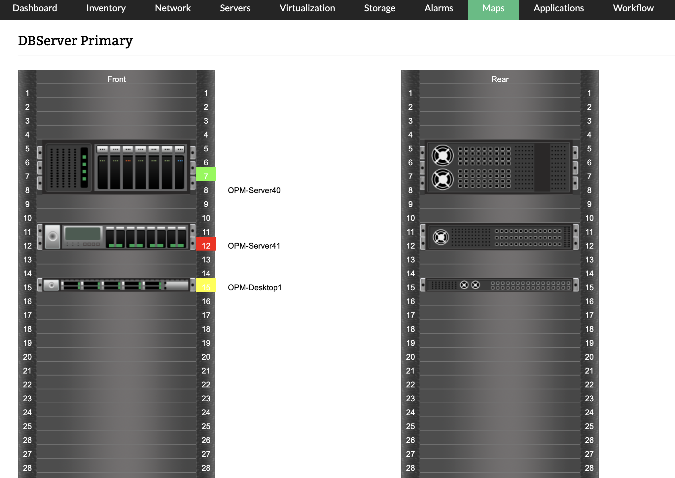Click the red status slot 12 marker

206,244
